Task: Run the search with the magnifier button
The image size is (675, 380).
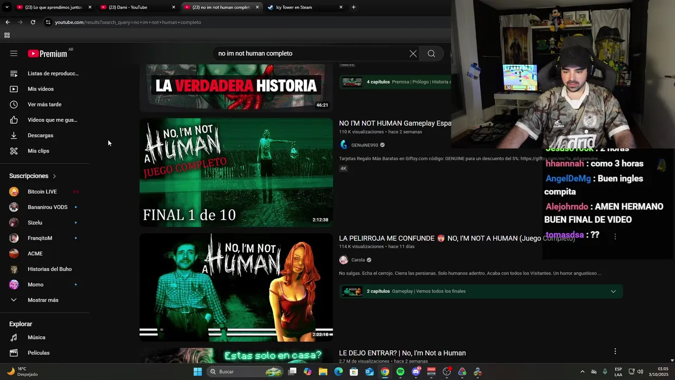Action: (x=431, y=53)
